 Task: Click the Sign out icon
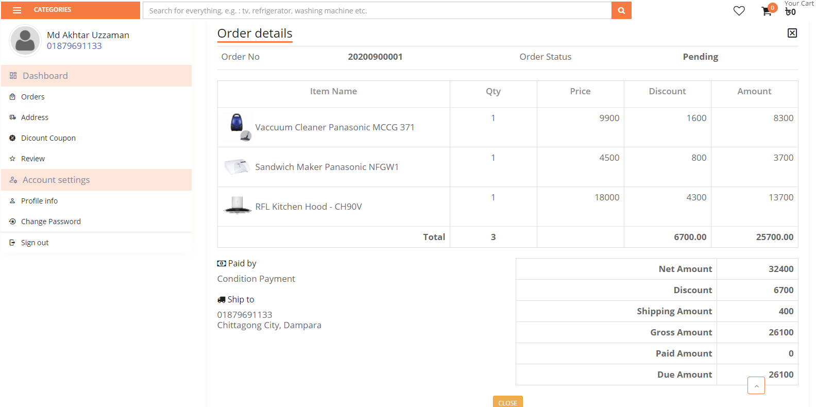[12, 243]
